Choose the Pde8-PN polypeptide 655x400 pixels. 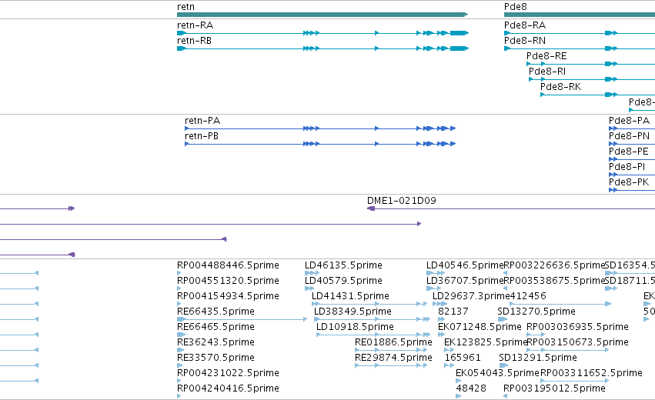[x=629, y=136]
